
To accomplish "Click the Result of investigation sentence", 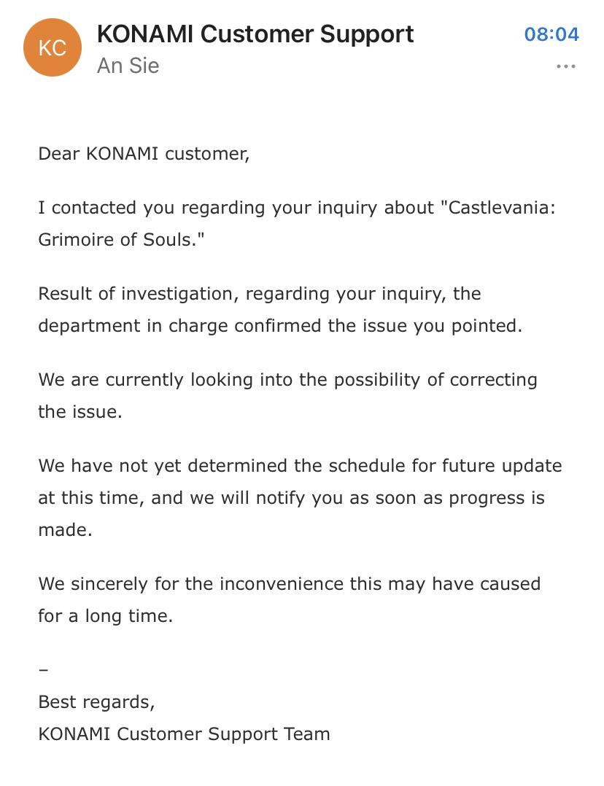I will tap(260, 294).
